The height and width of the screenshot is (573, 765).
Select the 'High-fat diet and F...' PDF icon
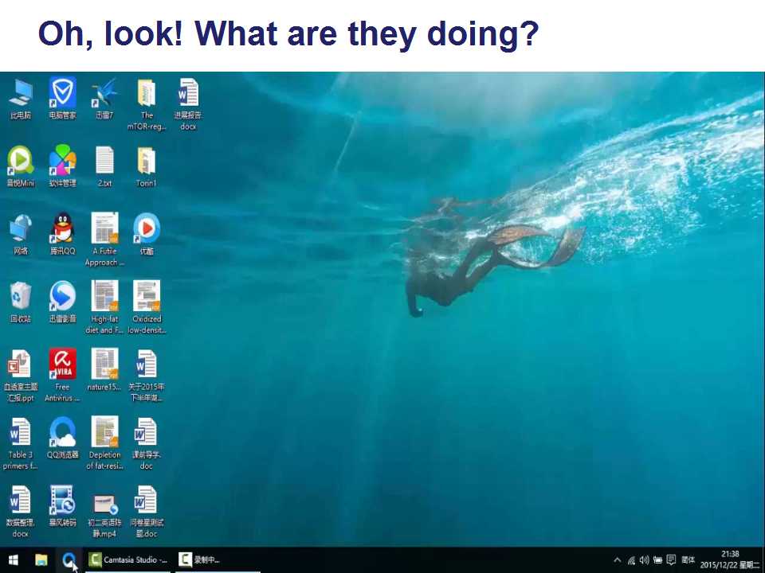tap(104, 296)
